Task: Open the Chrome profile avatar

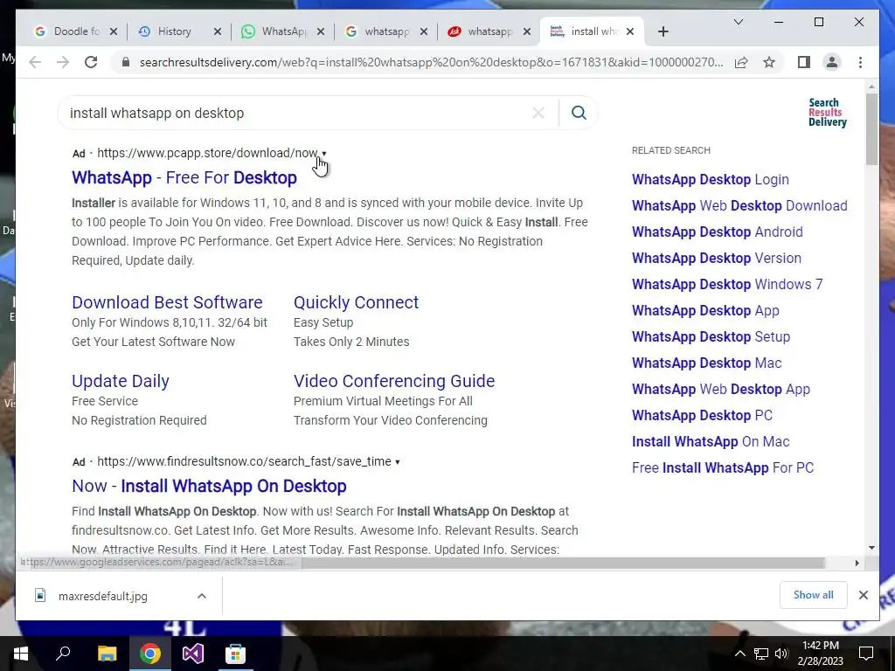Action: pos(832,62)
